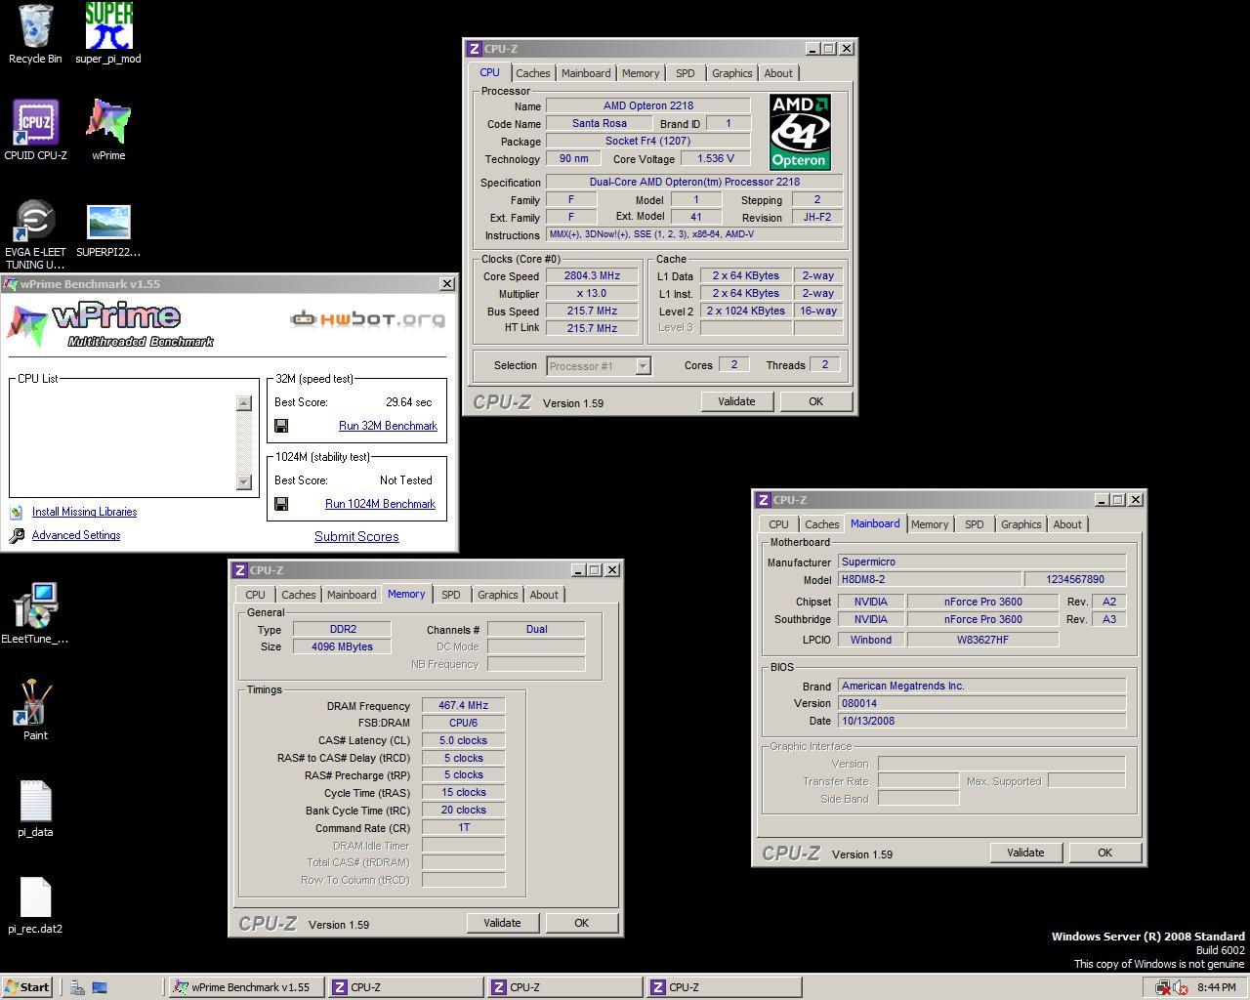The height and width of the screenshot is (1000, 1250).
Task: Click the Install Missing Libraries icon
Action: tap(16, 512)
